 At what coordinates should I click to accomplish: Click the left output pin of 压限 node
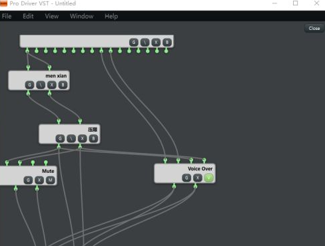pos(59,146)
